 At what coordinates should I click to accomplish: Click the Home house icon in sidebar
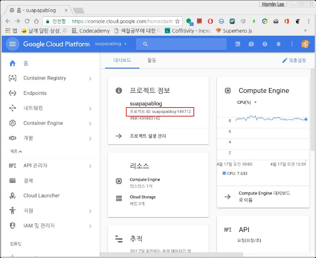[x=12, y=63]
